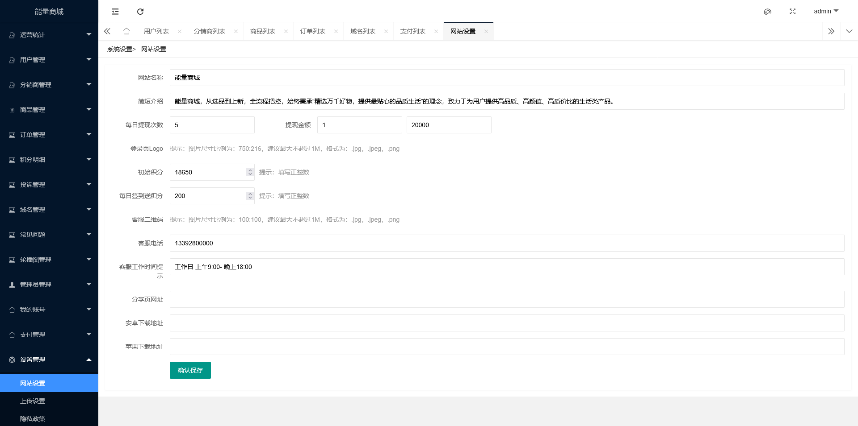Enter fullscreen mode via the expand icon
Image resolution: width=858 pixels, height=426 pixels.
pyautogui.click(x=793, y=12)
